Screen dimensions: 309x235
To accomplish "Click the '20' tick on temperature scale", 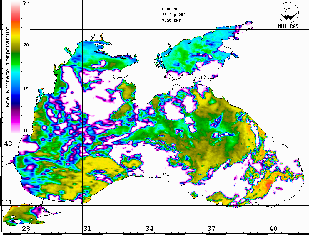I will [x=26, y=45].
